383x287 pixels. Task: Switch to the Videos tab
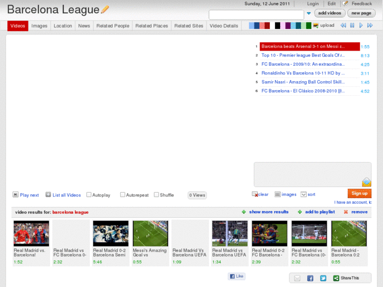[17, 26]
